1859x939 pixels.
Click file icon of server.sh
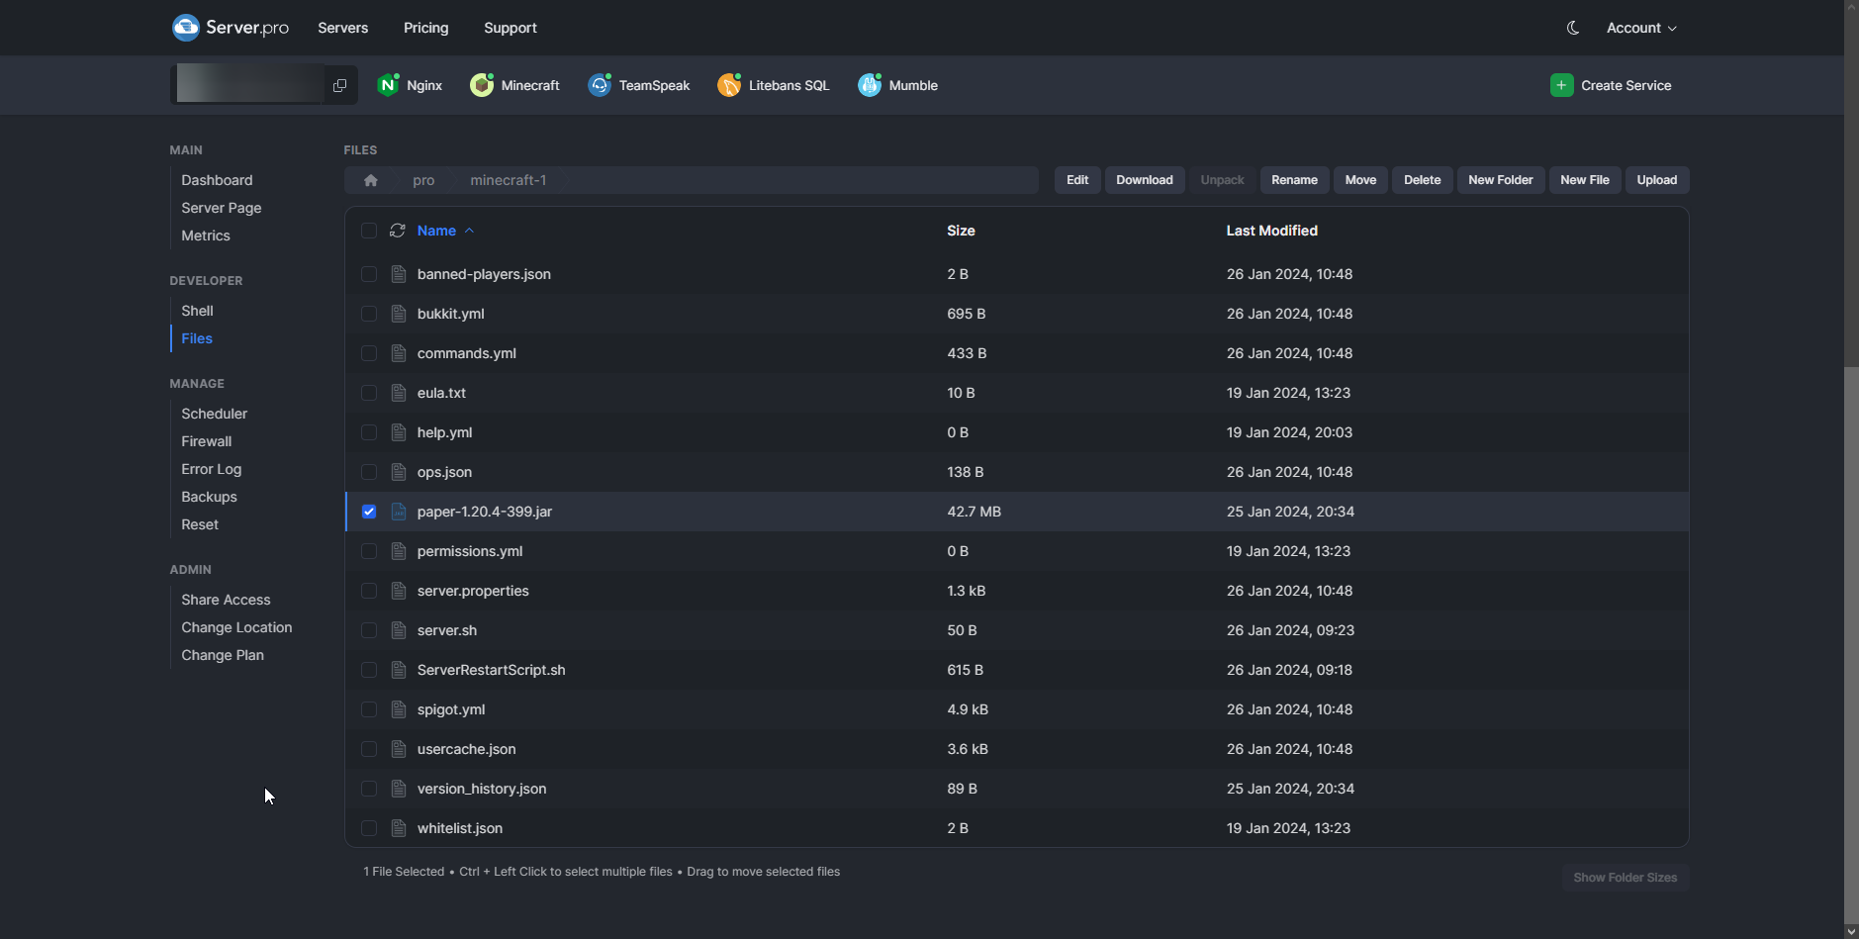pos(399,630)
